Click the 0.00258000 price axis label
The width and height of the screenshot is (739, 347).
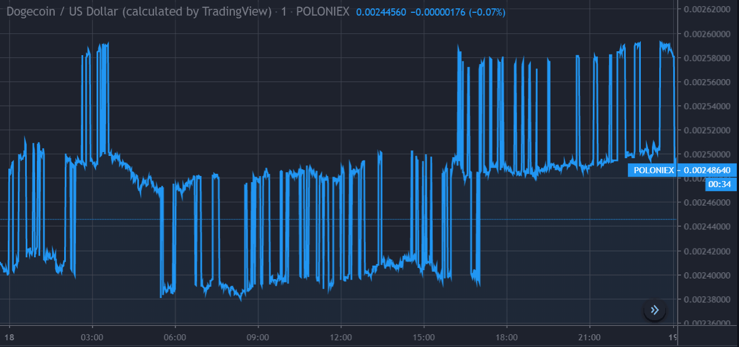pos(707,58)
